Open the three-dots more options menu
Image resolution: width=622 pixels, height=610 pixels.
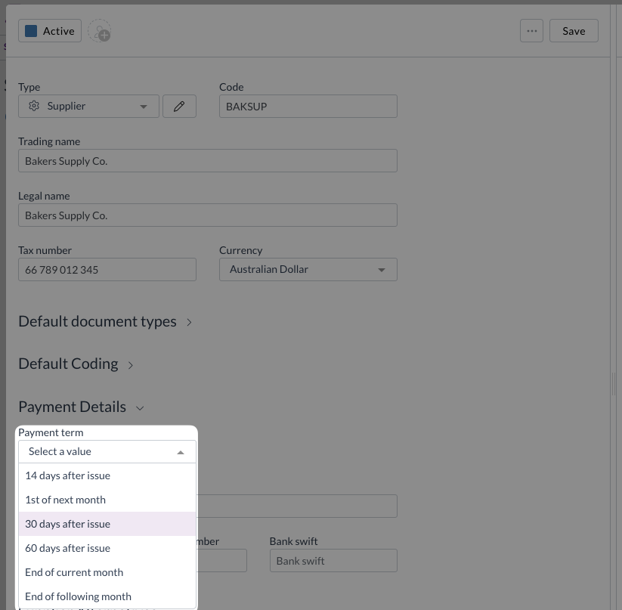tap(531, 31)
